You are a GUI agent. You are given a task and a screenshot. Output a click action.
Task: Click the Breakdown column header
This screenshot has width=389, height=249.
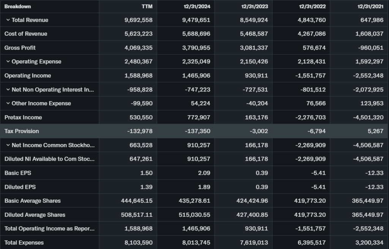tap(18, 6)
